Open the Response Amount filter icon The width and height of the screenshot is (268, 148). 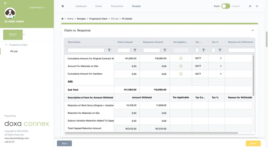pyautogui.click(x=165, y=50)
